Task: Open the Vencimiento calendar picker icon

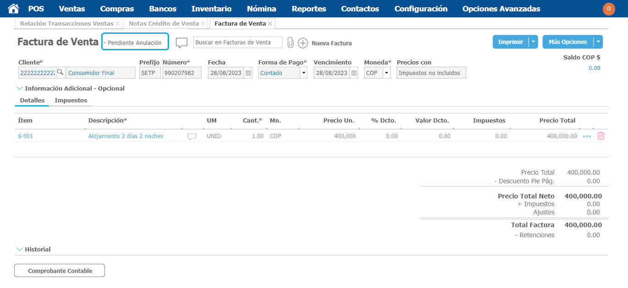Action: [354, 73]
